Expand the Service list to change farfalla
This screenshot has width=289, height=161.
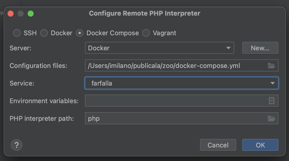(x=273, y=83)
